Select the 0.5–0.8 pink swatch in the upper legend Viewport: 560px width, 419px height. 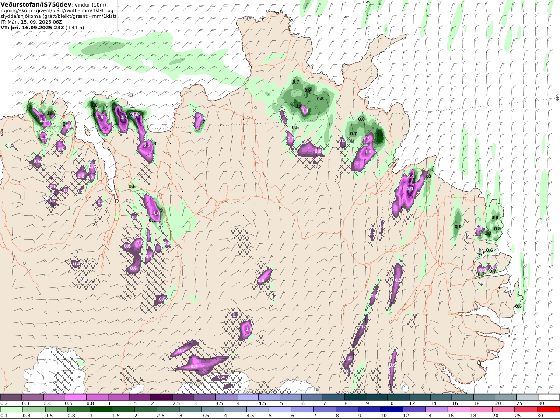pos(75,397)
